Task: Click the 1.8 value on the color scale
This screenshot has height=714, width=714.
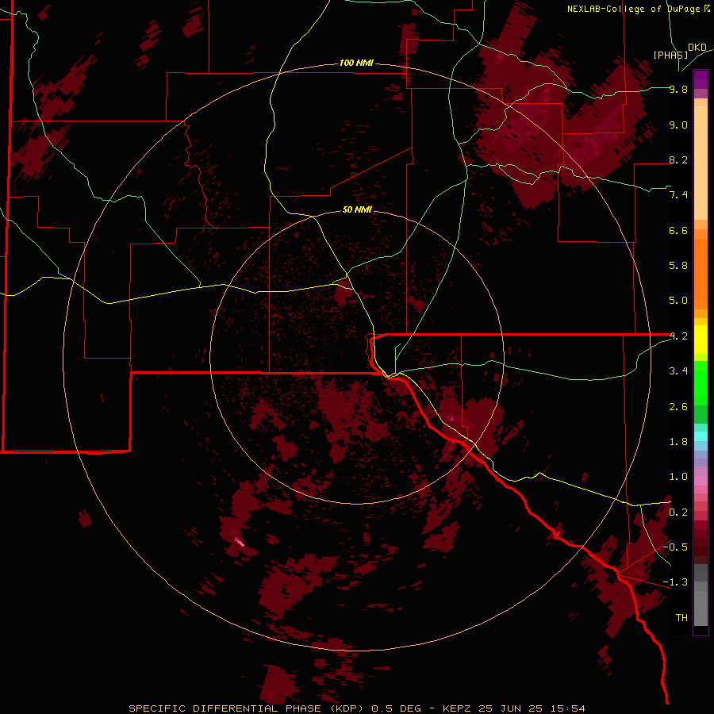Action: 678,442
